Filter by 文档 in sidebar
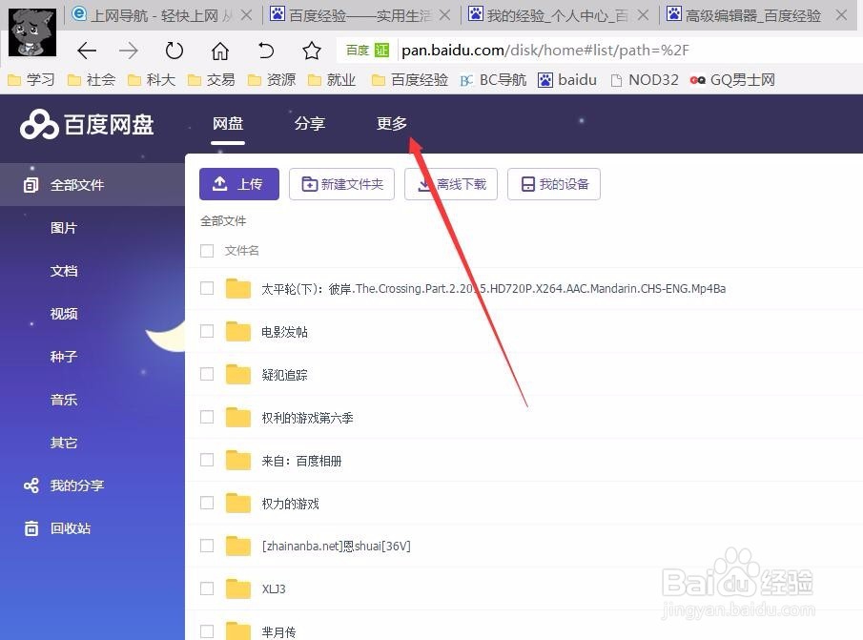863x640 pixels. 64,271
